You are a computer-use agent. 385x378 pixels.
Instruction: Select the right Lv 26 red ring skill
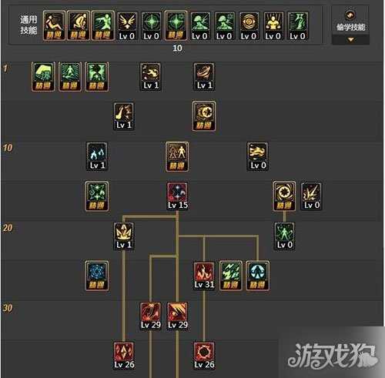204,356
